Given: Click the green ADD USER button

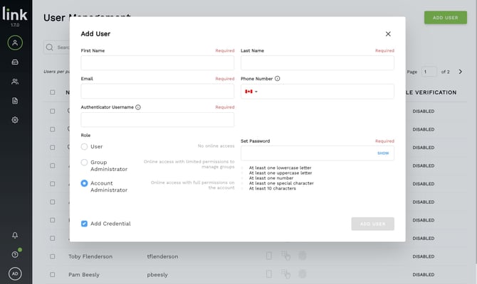Looking at the screenshot, I should [x=446, y=18].
